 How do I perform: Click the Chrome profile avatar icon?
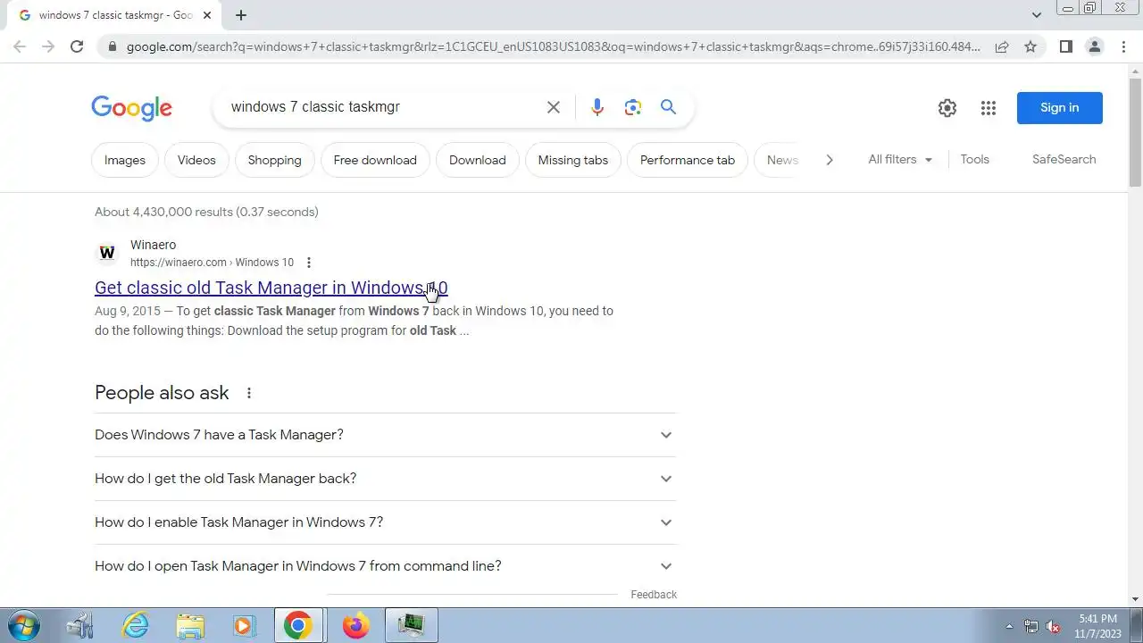pyautogui.click(x=1094, y=46)
